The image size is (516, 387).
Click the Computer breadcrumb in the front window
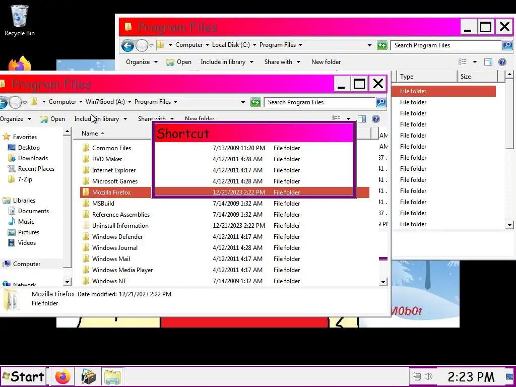click(62, 102)
